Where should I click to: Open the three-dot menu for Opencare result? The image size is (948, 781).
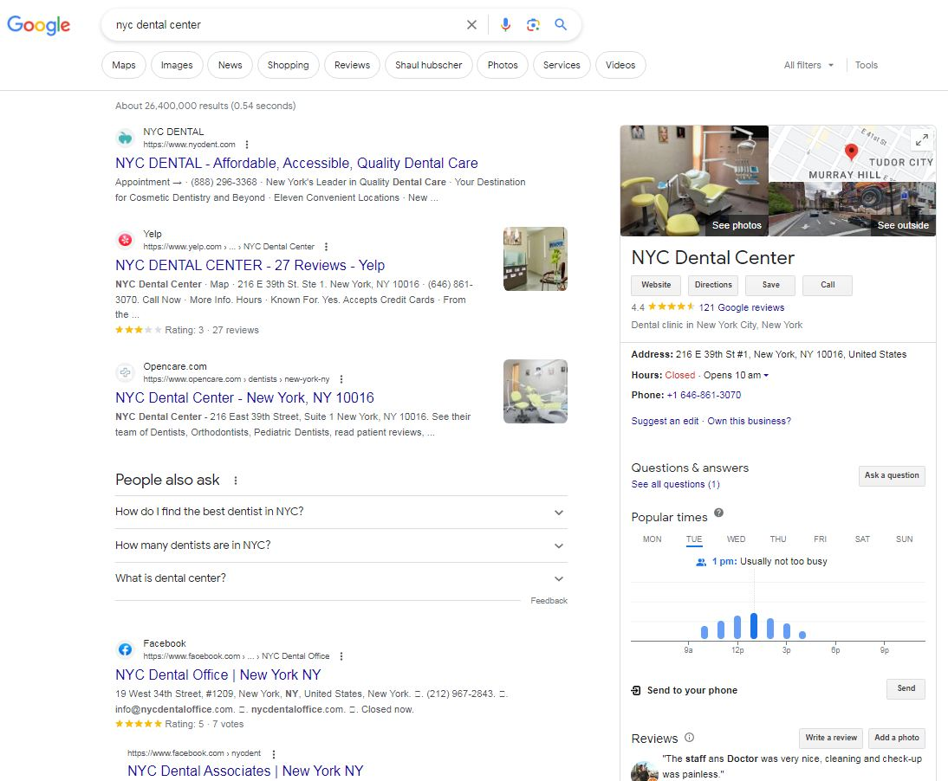pyautogui.click(x=341, y=379)
